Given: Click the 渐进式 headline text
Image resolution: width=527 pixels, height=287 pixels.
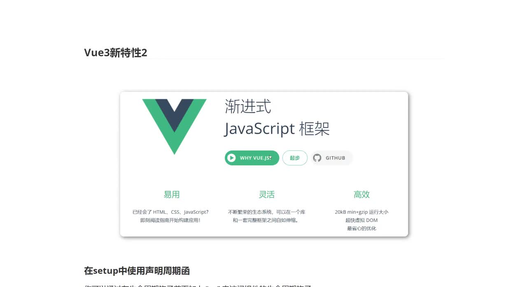Looking at the screenshot, I should [248, 107].
